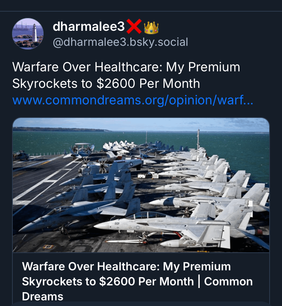Open the aircraft carrier preview image

pos(141,185)
